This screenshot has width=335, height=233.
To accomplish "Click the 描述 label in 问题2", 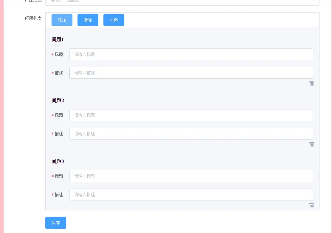I will [x=59, y=134].
